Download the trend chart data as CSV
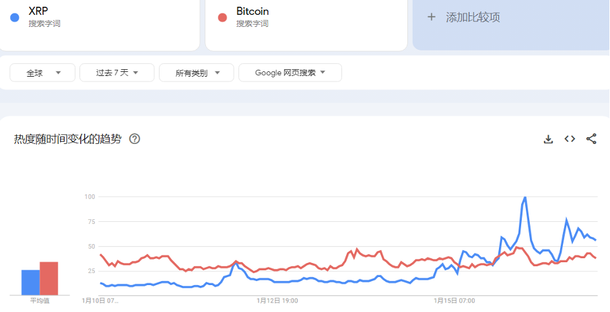Screen dimensions: 610x312 click(548, 139)
